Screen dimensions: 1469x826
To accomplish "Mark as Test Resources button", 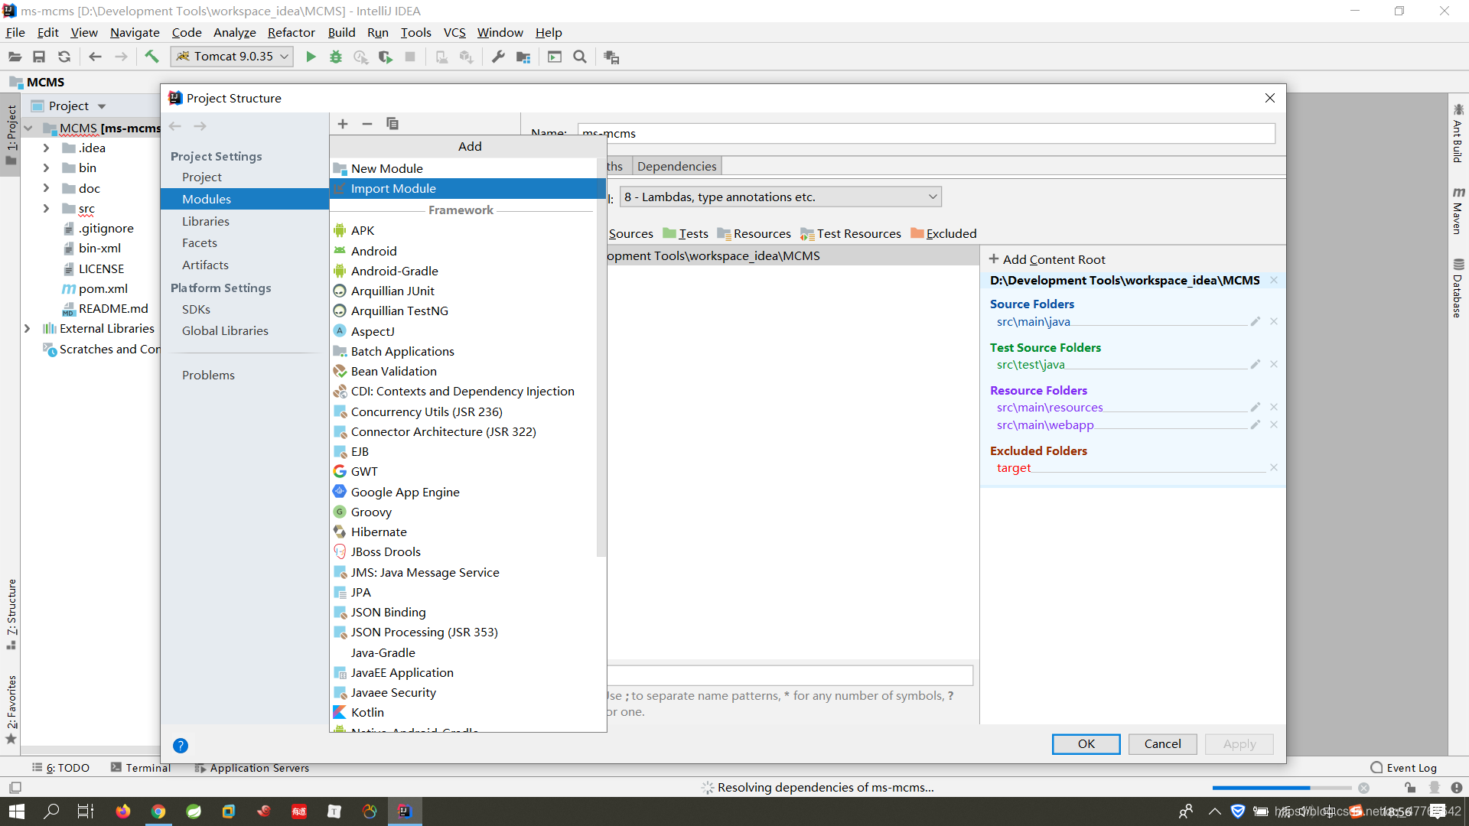I will (x=851, y=233).
